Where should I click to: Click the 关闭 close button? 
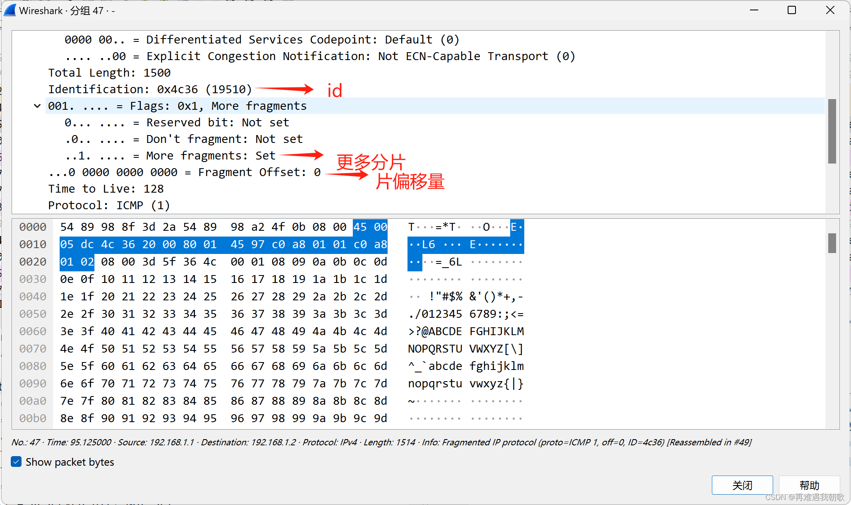[x=742, y=485]
